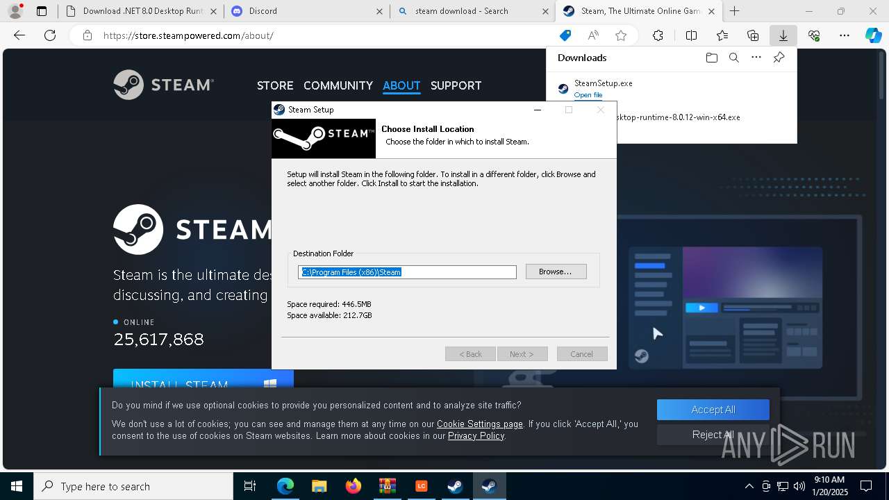The width and height of the screenshot is (889, 500).
Task: Click the Destination Folder path field
Action: [407, 272]
